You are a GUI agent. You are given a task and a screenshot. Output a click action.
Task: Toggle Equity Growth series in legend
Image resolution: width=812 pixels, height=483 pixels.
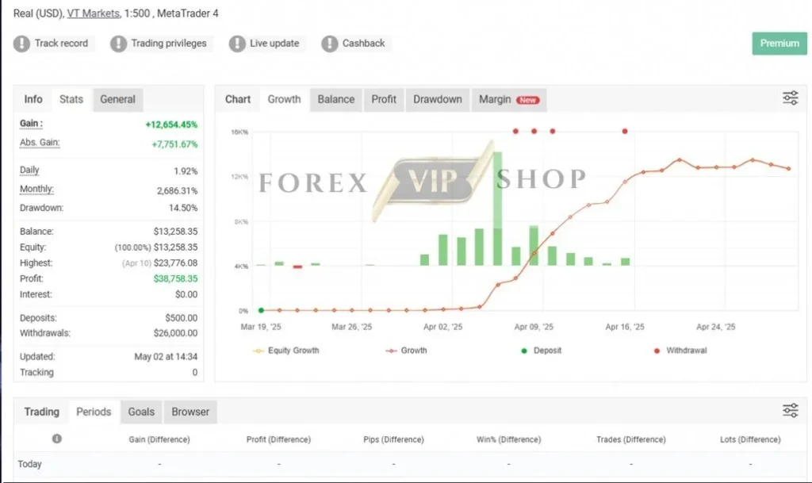tap(285, 351)
